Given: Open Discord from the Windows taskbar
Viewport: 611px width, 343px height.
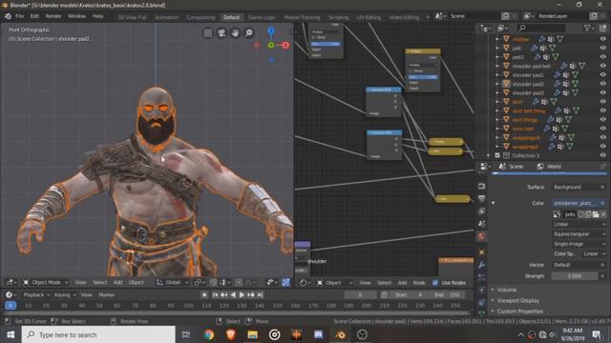Looking at the screenshot, I should [x=318, y=334].
